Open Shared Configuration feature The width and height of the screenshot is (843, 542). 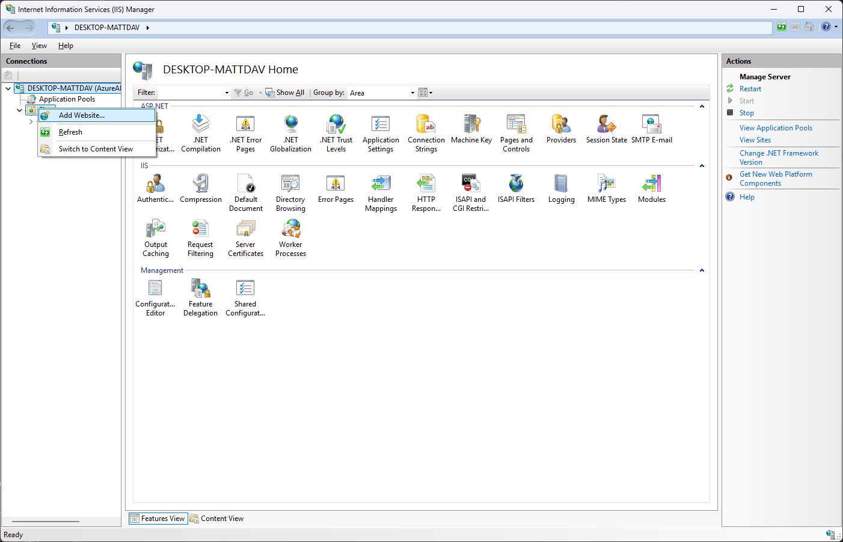tap(245, 297)
